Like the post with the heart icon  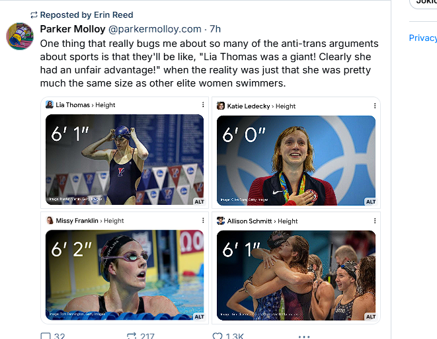click(218, 336)
